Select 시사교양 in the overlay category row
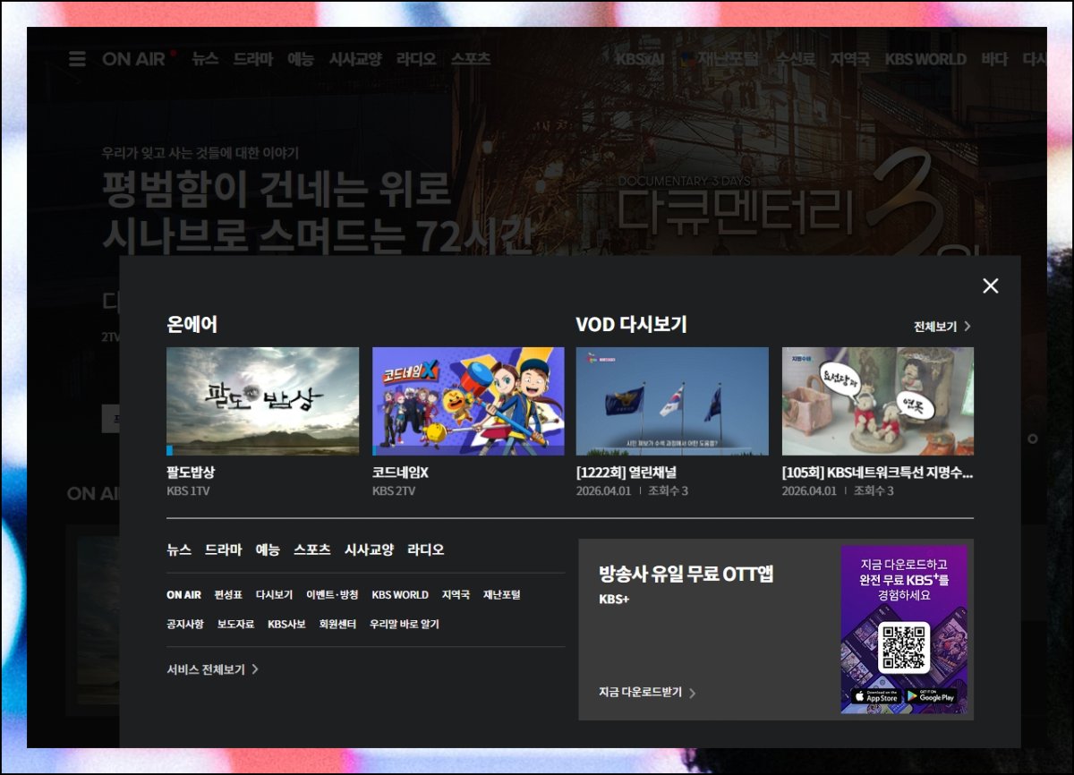The height and width of the screenshot is (775, 1074). tap(369, 549)
